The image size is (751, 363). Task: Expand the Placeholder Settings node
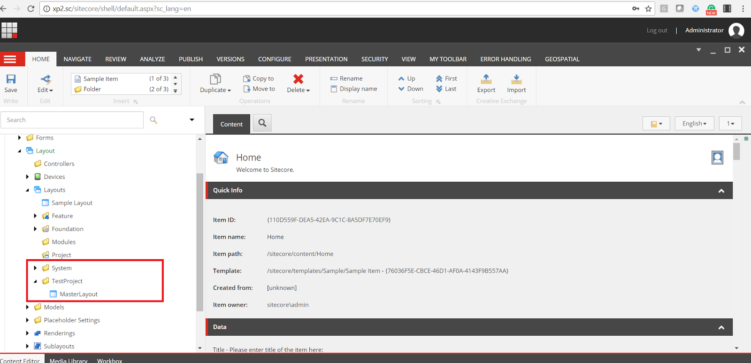point(27,320)
